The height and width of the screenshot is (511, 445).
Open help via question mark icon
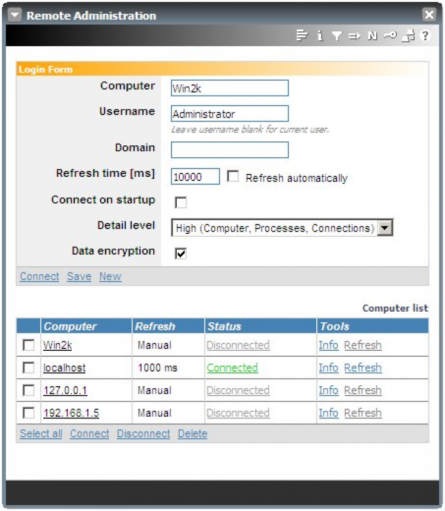425,35
